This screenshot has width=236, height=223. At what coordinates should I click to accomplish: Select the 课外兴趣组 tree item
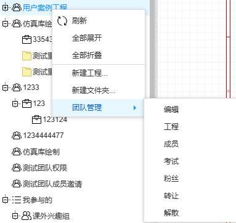pos(51,216)
